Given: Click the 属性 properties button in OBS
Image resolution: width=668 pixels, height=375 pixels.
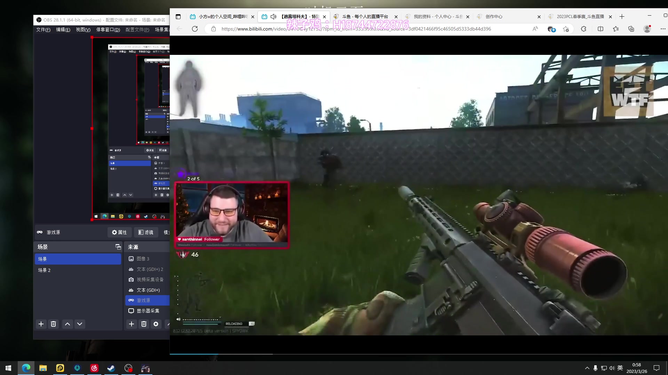Looking at the screenshot, I should pos(119,232).
